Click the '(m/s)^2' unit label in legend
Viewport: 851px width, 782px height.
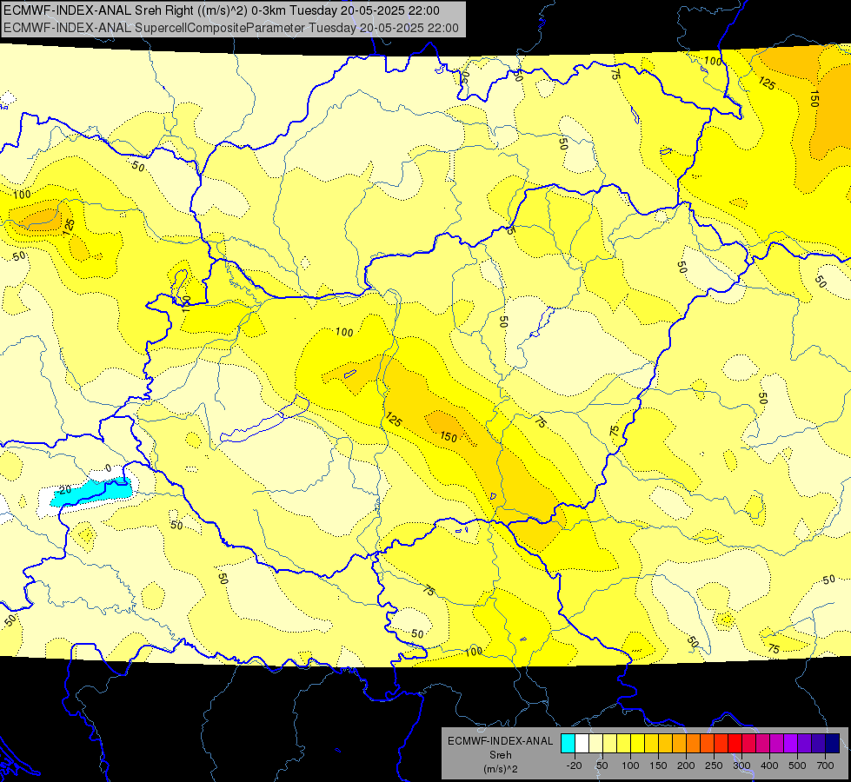point(500,769)
